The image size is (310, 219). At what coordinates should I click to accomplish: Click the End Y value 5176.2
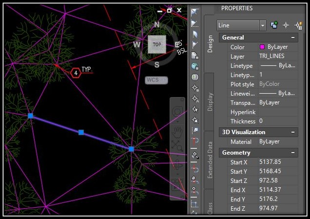269,199
